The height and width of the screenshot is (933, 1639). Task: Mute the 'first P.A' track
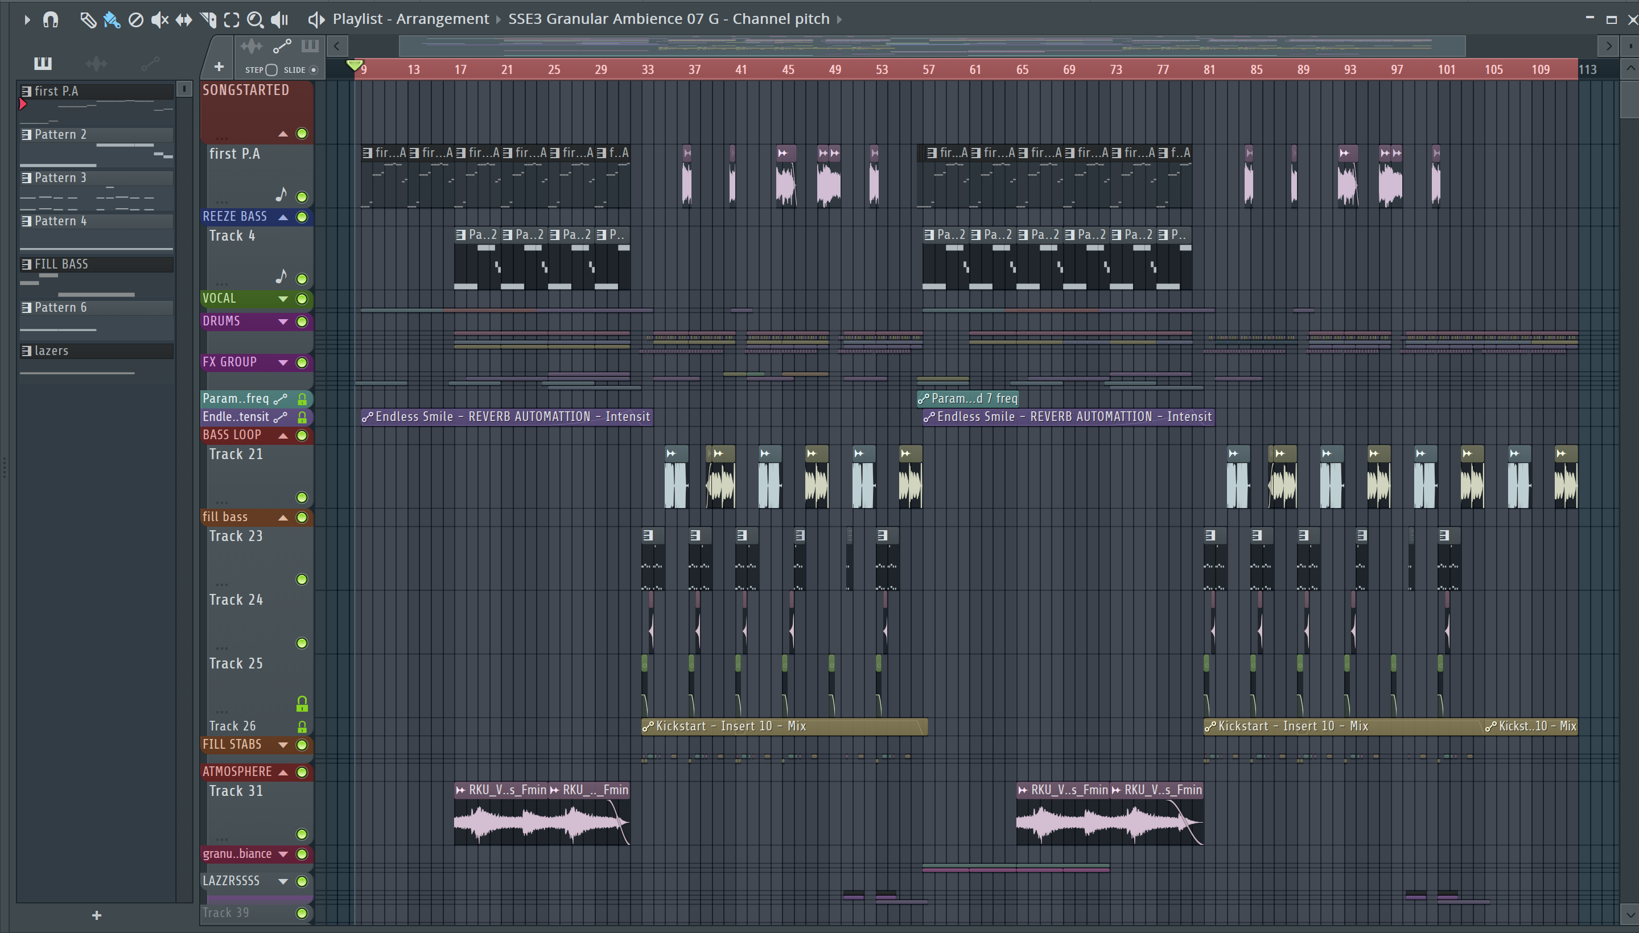tap(302, 197)
